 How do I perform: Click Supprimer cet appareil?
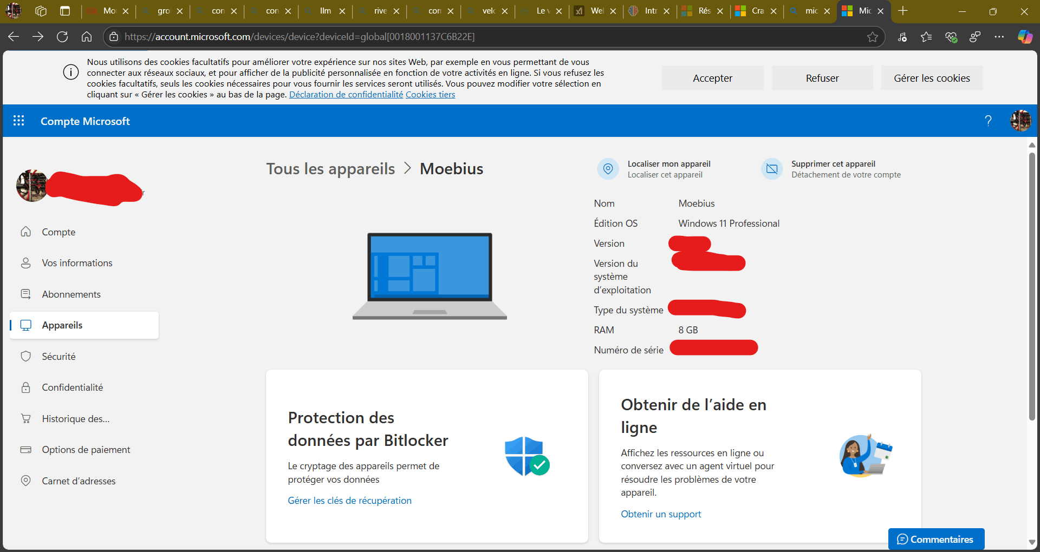pos(833,164)
